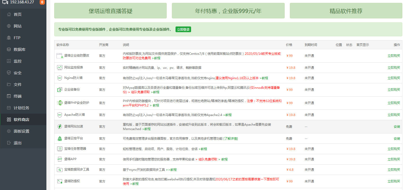The height and width of the screenshot is (190, 406).
Task: Select the 软件商店 sidebar item
Action: [23, 119]
